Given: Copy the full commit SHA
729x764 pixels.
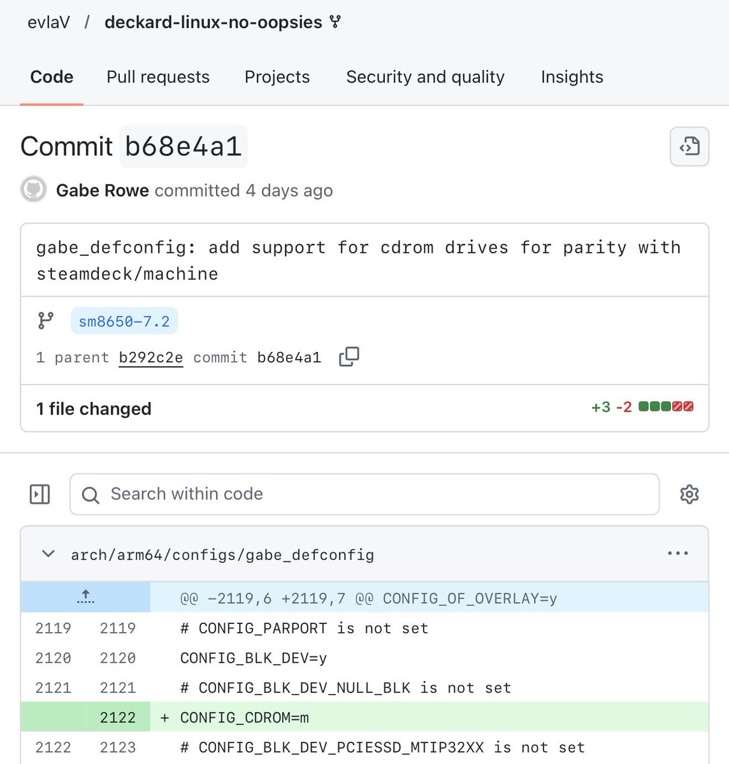Looking at the screenshot, I should (349, 357).
